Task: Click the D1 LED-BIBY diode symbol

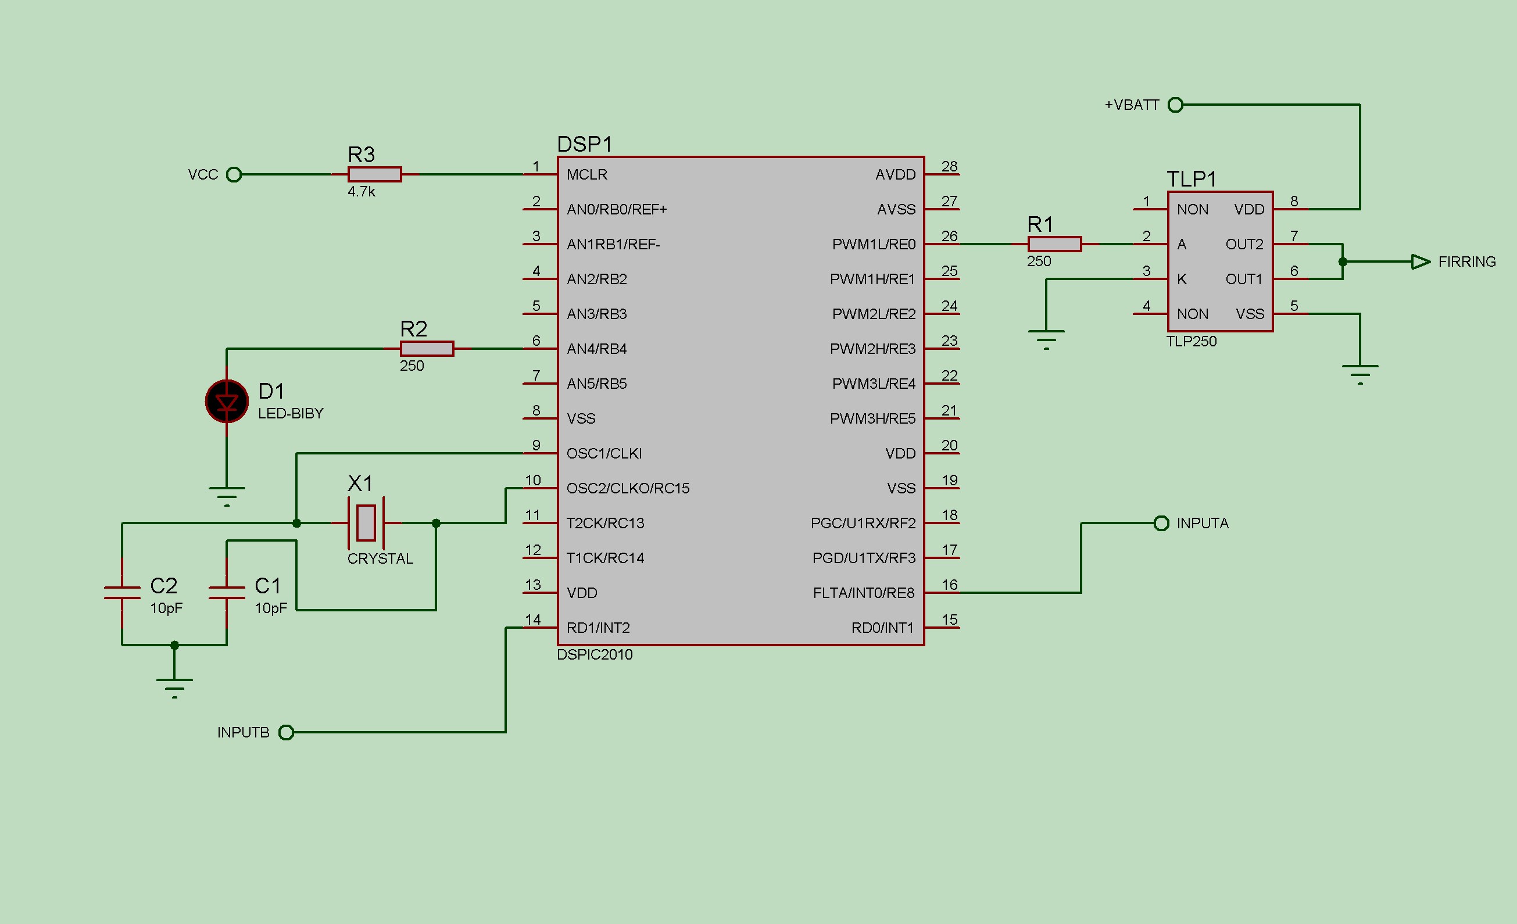Action: pyautogui.click(x=227, y=402)
